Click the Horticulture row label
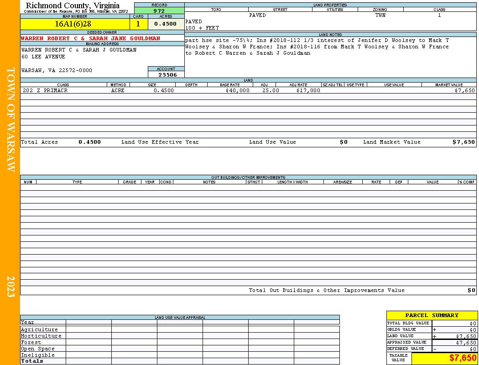This screenshot has height=365, width=479. [41, 336]
